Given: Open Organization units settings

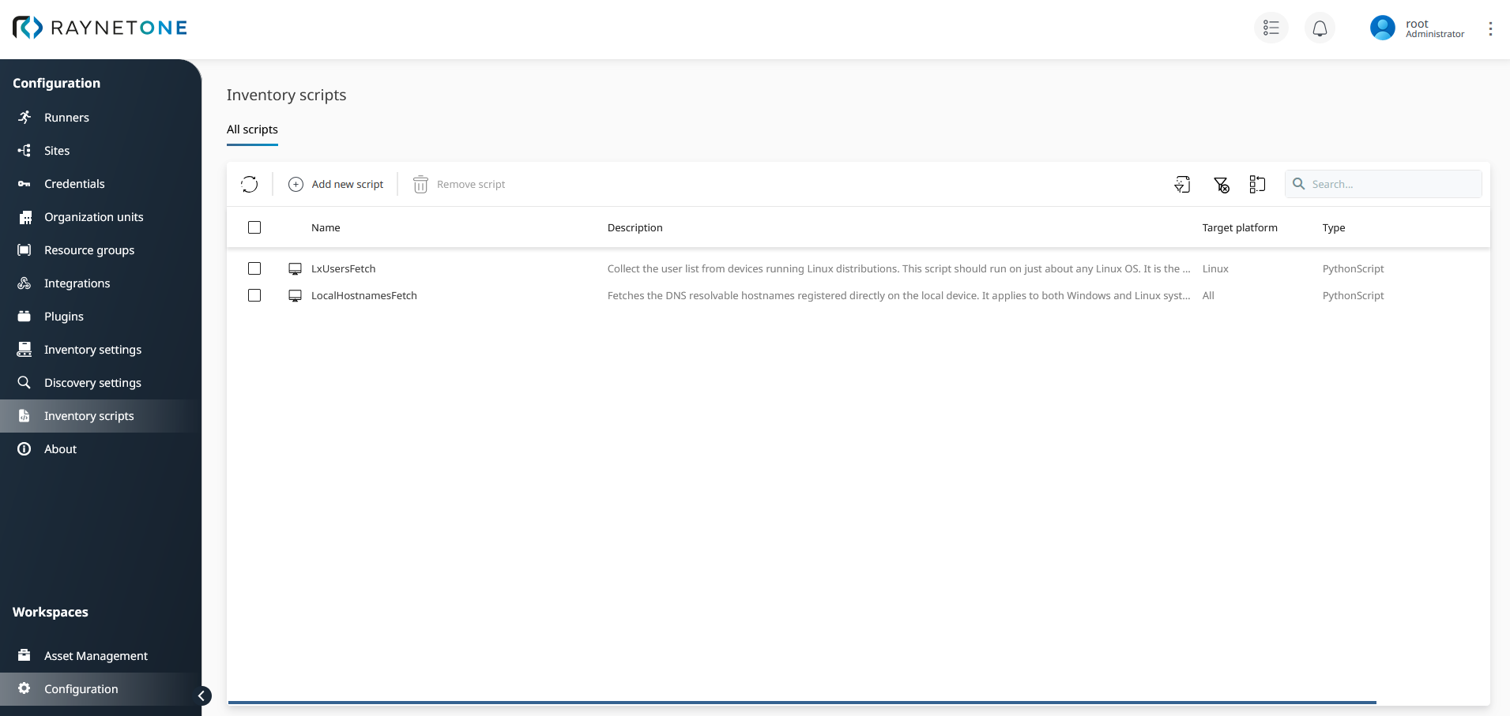Looking at the screenshot, I should [93, 216].
